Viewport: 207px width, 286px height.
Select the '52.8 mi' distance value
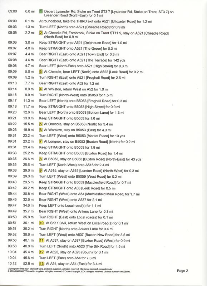click(29, 263)
